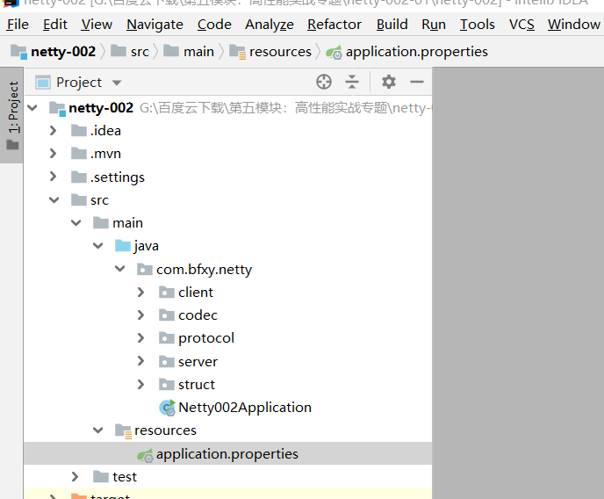
Task: Select the protocol package icon
Action: pos(167,338)
